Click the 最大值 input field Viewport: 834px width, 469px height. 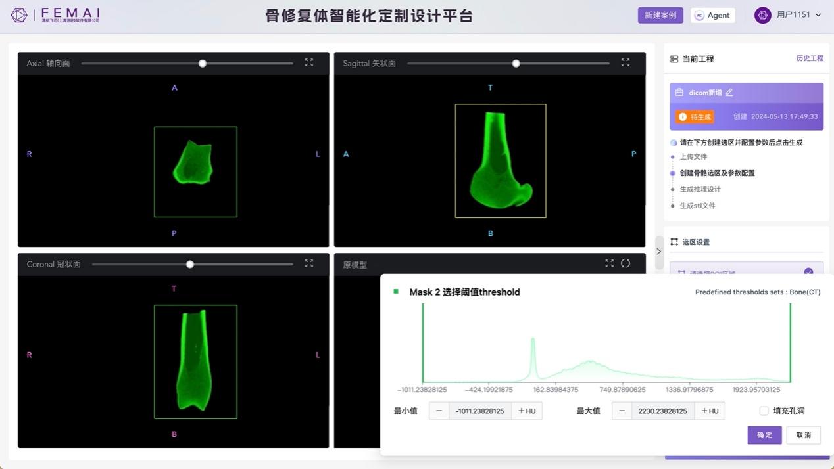662,411
